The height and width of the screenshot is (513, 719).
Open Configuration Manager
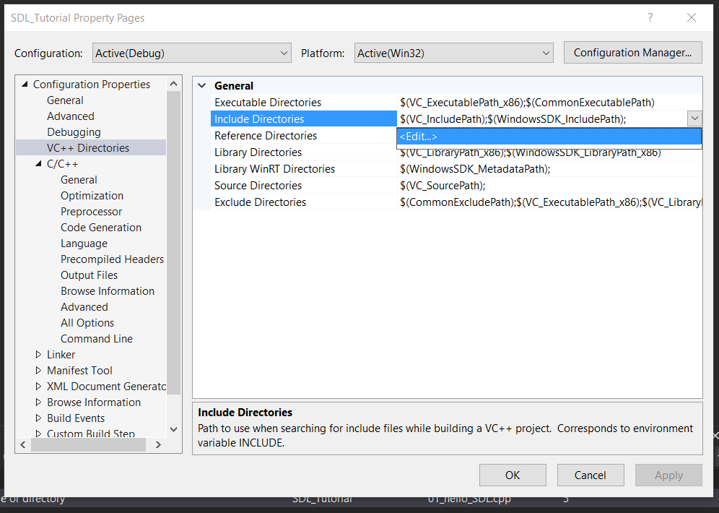pos(633,53)
